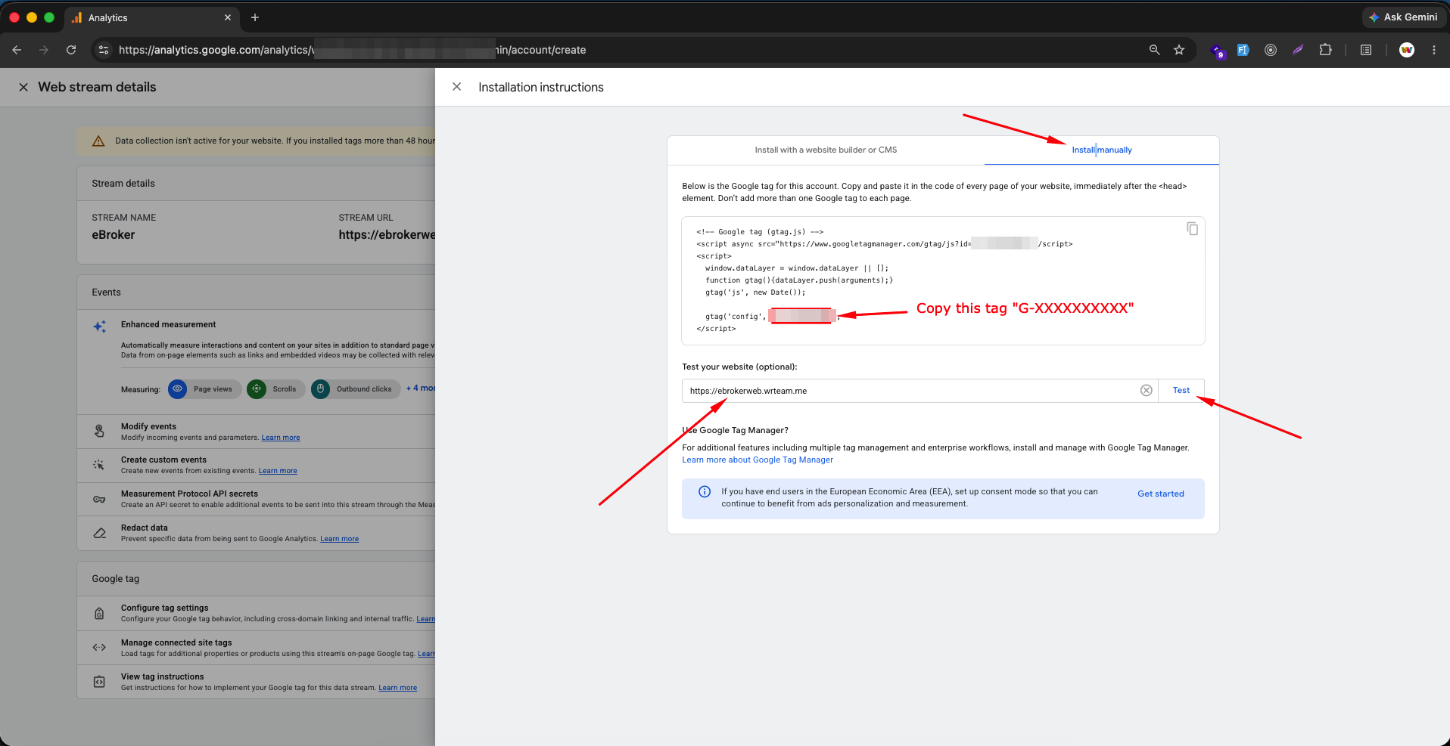1450x746 pixels.
Task: Click the Stream details heading
Action: coord(123,184)
